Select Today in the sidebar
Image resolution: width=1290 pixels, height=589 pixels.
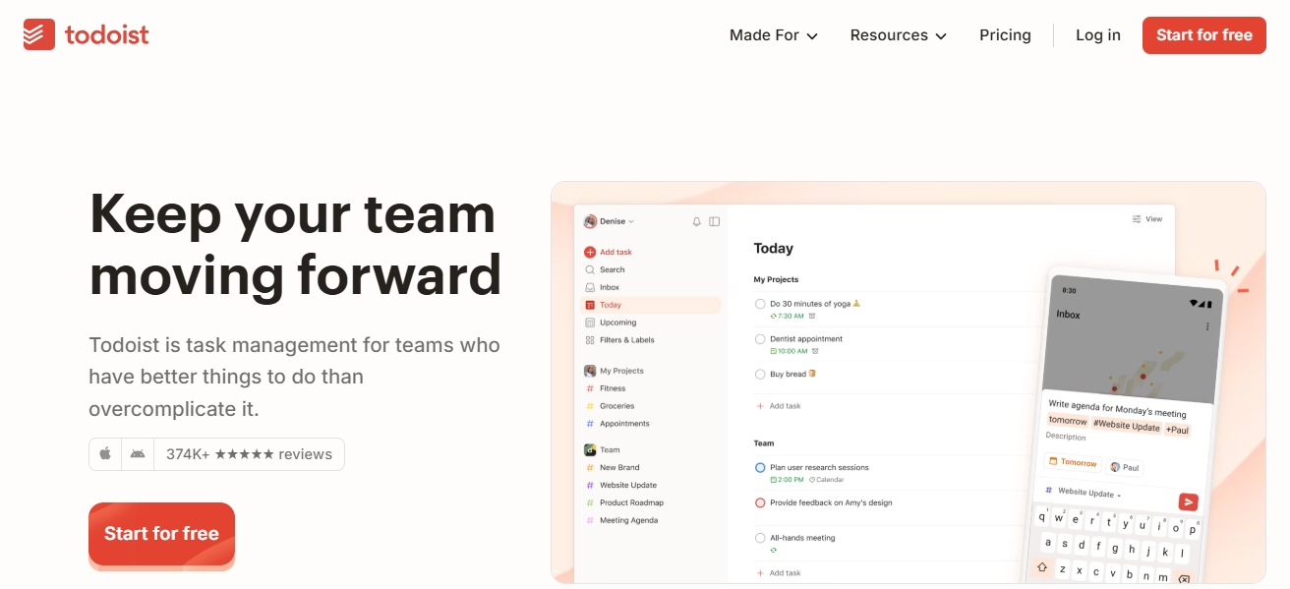[651, 305]
